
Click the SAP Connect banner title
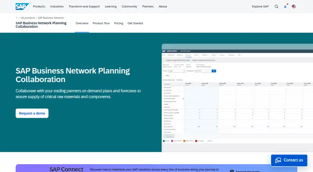pyautogui.click(x=66, y=169)
